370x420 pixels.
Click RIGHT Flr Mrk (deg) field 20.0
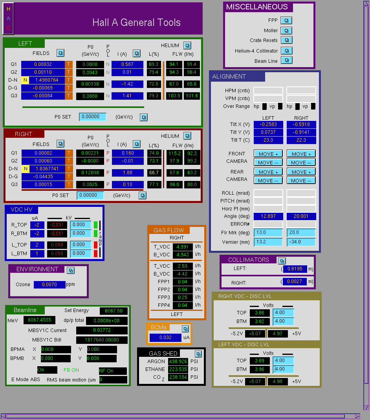pyautogui.click(x=301, y=232)
